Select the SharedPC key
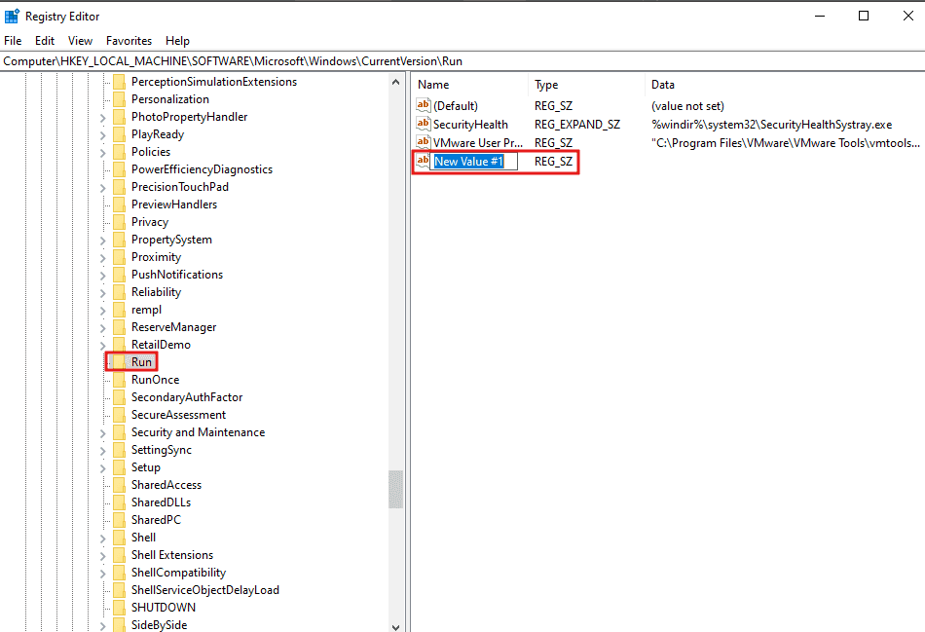 pyautogui.click(x=156, y=520)
